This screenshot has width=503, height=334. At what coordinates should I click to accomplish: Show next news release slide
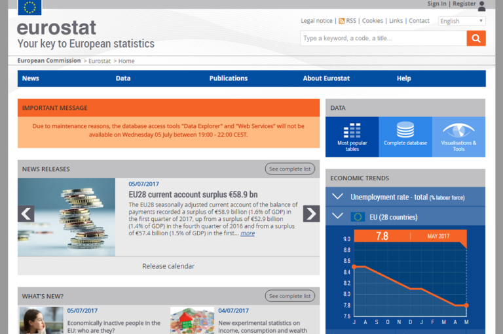click(x=311, y=214)
